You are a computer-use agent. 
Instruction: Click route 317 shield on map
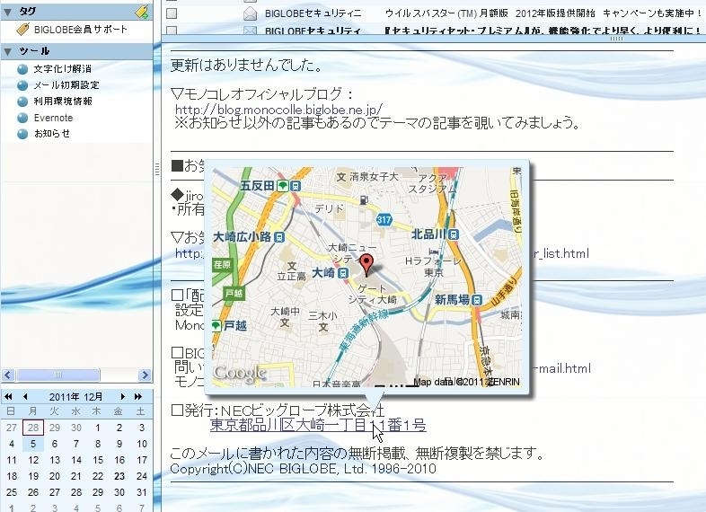384,220
